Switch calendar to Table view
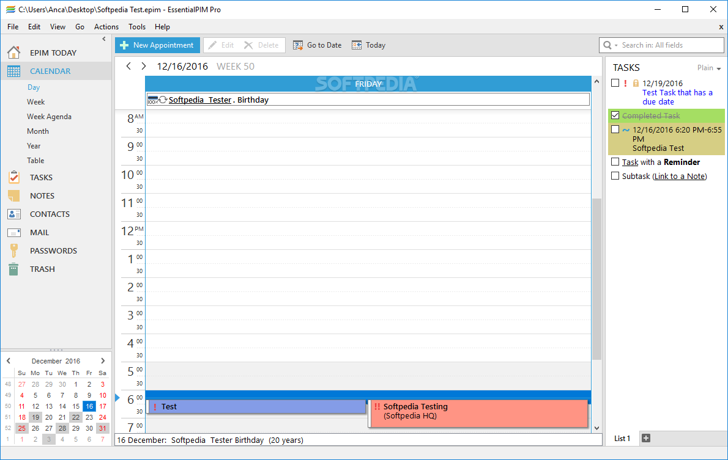The image size is (728, 460). point(35,161)
